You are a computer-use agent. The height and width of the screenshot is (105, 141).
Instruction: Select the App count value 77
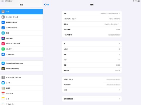coord(119,60)
